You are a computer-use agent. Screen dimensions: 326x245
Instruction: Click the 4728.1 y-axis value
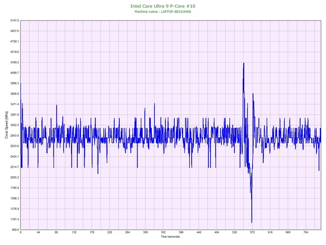coord(15,41)
